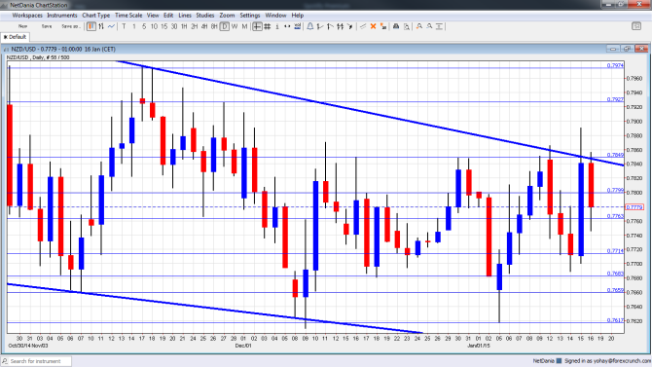Enable the crosshair cursor tool
652x367 pixels.
click(x=257, y=26)
